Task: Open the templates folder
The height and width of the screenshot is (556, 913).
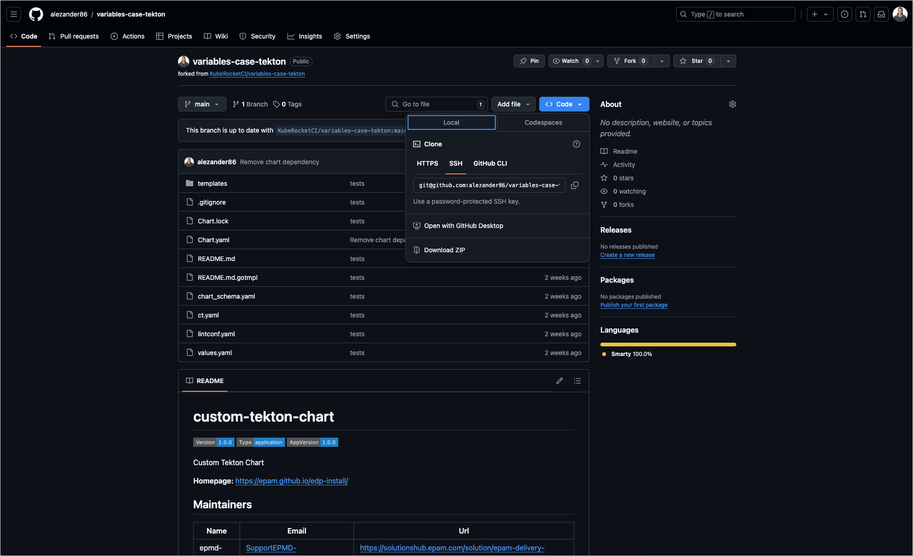Action: click(x=213, y=183)
